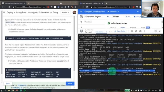This screenshot has width=164, height=92.
Task: Click the Cloud Shell terminal prompt cursor
Action: tap(80, 76)
